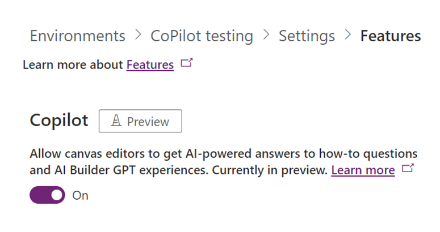Turn off the Copilot toggle
Viewport: 440px width, 232px height.
(47, 196)
